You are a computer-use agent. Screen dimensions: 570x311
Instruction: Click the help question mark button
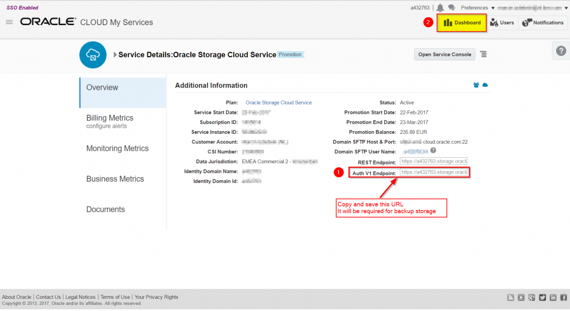click(561, 51)
